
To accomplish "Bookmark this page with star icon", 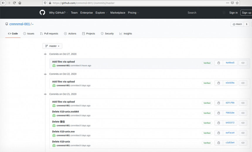I will [237, 3].
